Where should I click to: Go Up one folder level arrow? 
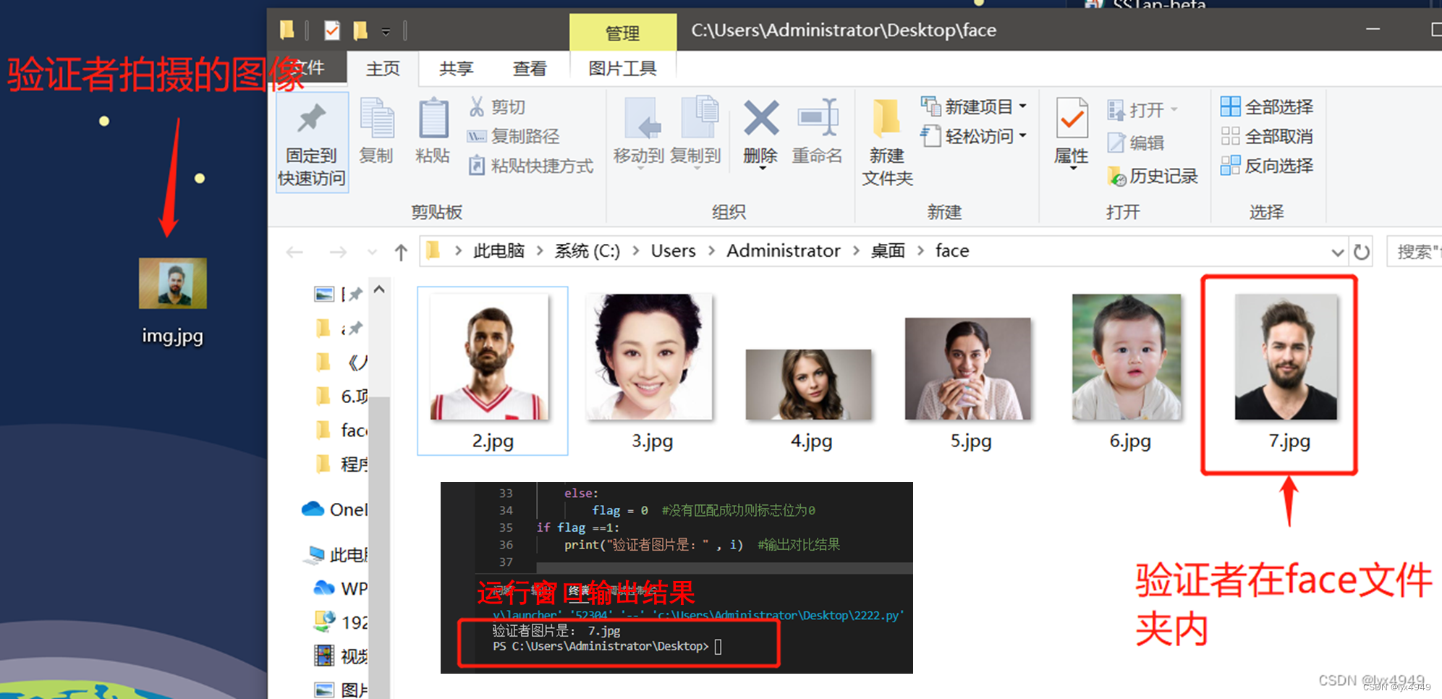[x=401, y=252]
